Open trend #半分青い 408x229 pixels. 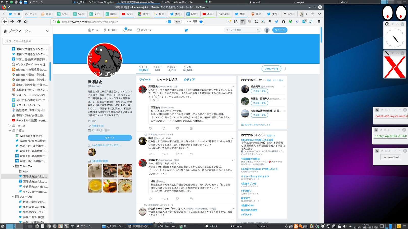point(246,191)
